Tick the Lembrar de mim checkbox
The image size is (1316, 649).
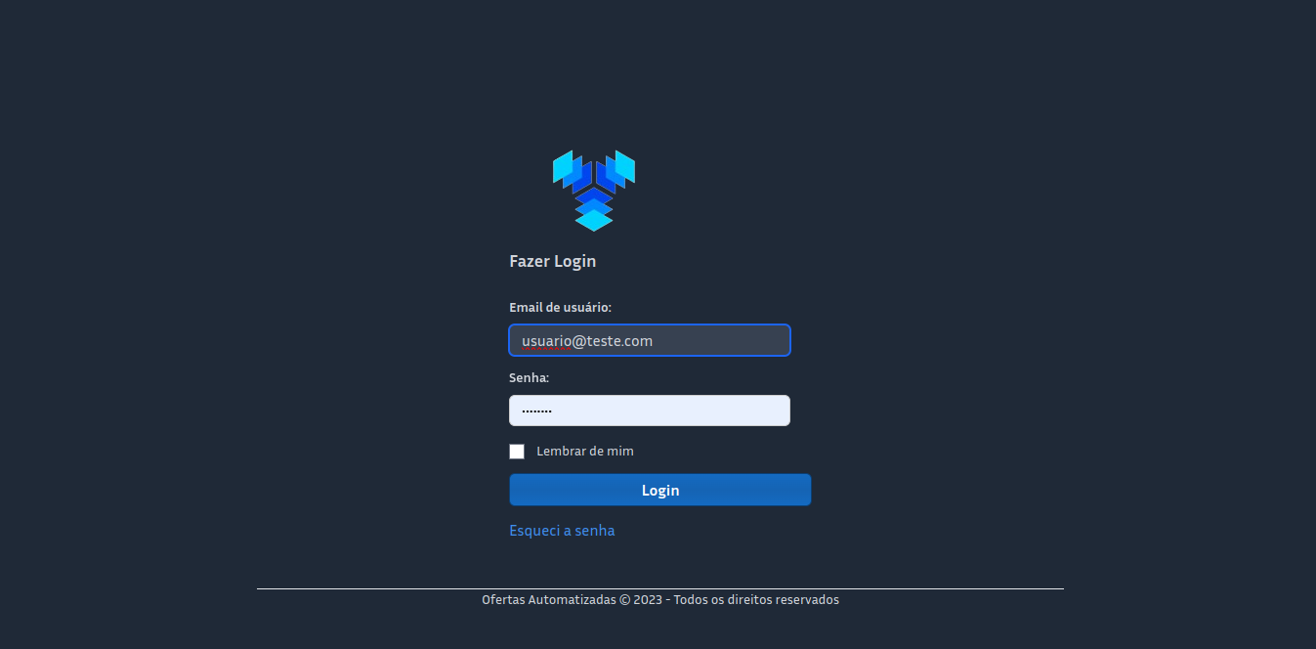point(517,452)
